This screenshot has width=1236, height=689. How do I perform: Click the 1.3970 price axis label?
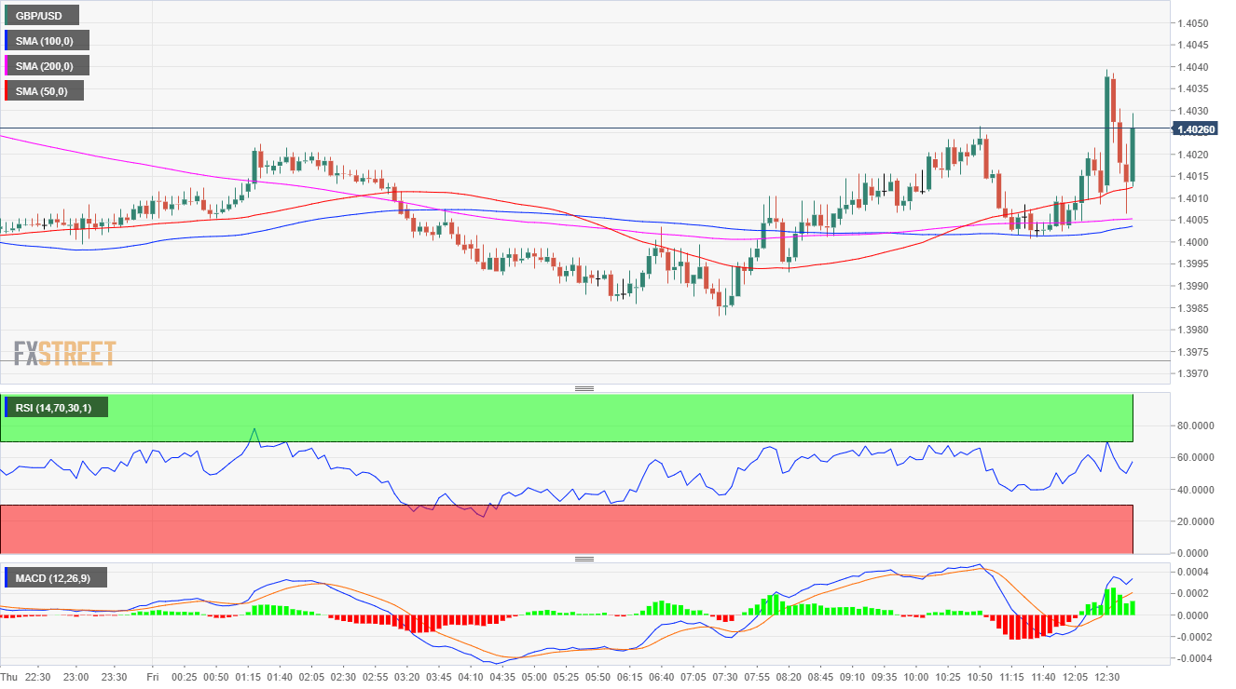pyautogui.click(x=1193, y=374)
